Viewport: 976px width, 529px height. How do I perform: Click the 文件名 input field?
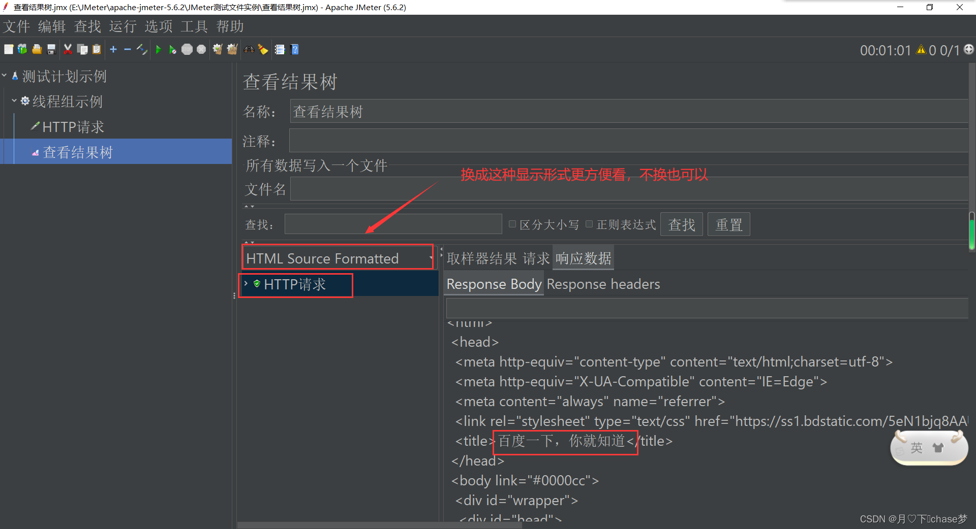coord(629,189)
